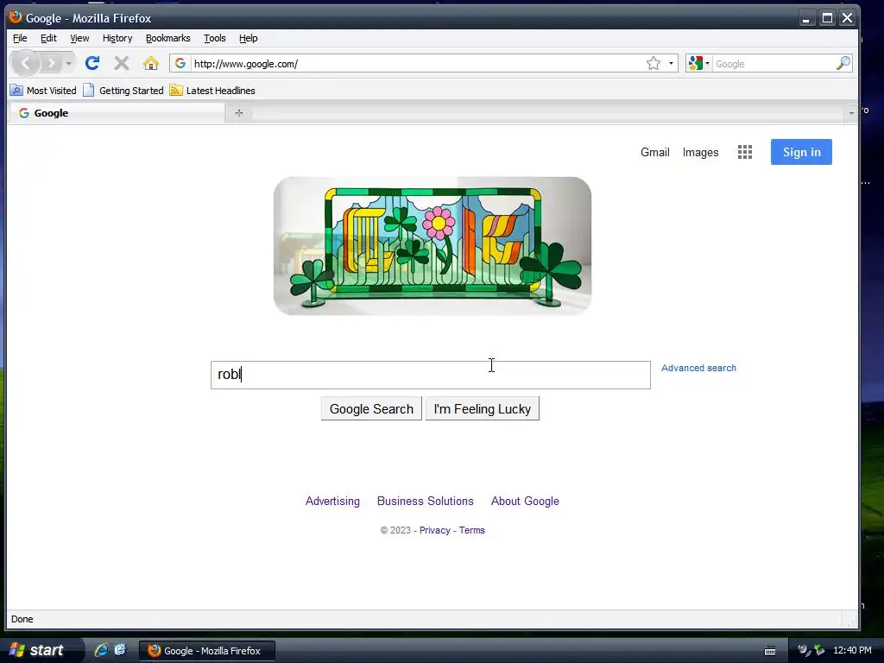
Task: Open the recent pages history dropdown arrow
Action: [x=68, y=63]
